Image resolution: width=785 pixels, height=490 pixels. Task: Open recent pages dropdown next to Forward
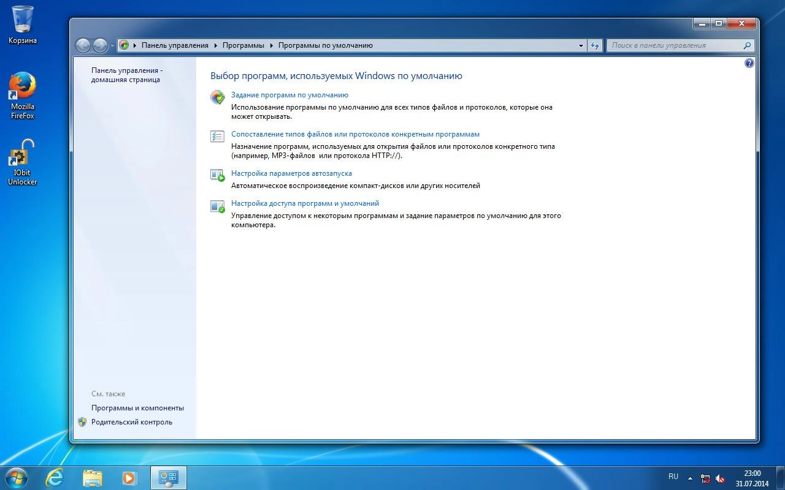(112, 46)
